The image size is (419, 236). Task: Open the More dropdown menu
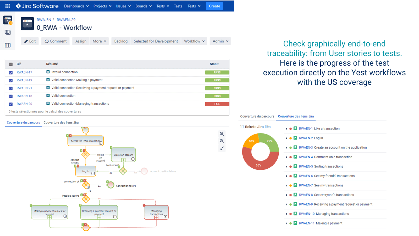pos(99,41)
